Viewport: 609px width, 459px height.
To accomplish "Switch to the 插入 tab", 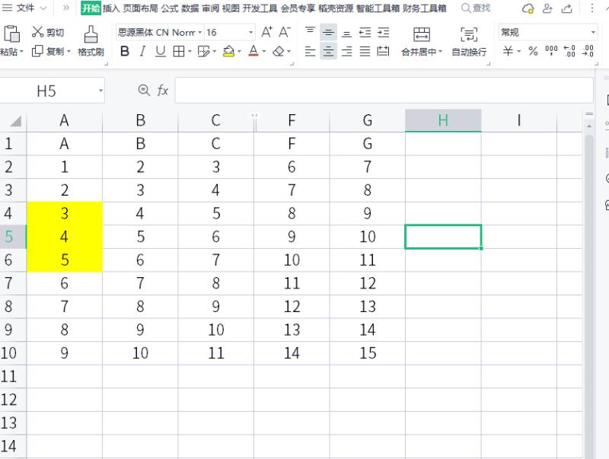I will click(x=111, y=8).
